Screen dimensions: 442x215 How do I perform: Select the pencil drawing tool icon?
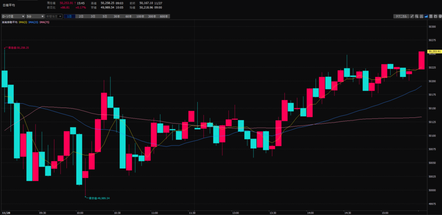click(x=412, y=16)
